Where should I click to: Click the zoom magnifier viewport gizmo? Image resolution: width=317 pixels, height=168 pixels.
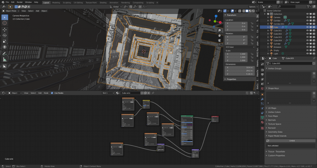click(x=219, y=30)
